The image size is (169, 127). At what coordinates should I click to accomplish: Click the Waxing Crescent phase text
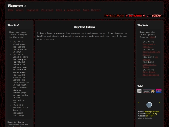[152, 112]
